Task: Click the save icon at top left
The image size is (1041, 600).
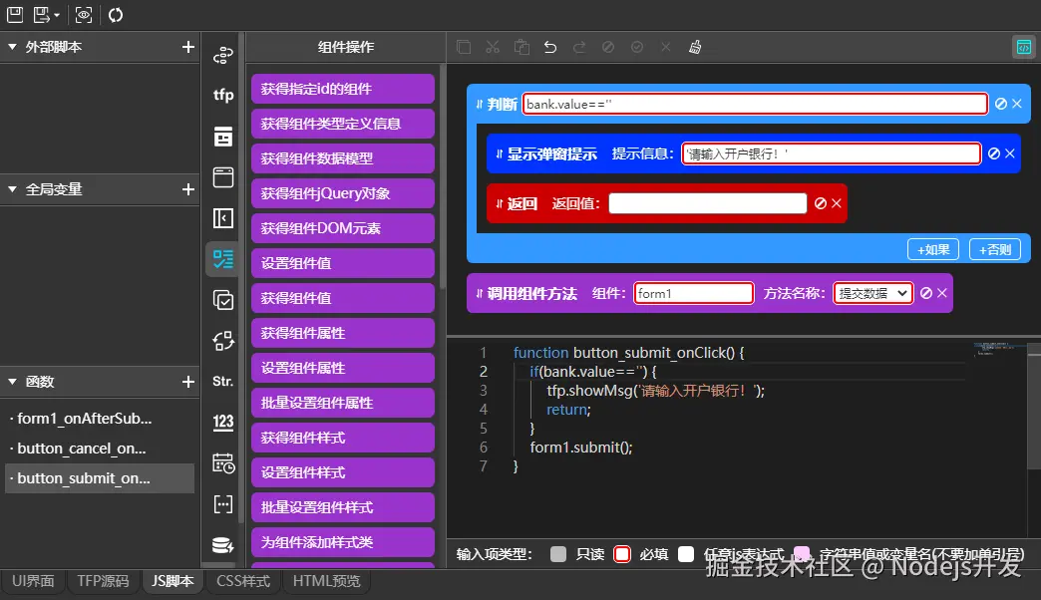Action: 14,14
